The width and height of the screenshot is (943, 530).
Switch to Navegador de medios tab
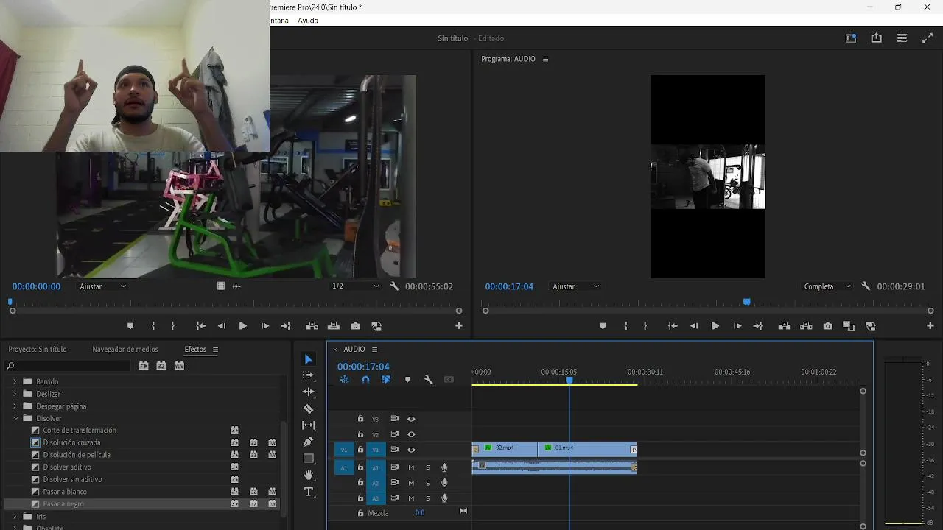coord(125,350)
